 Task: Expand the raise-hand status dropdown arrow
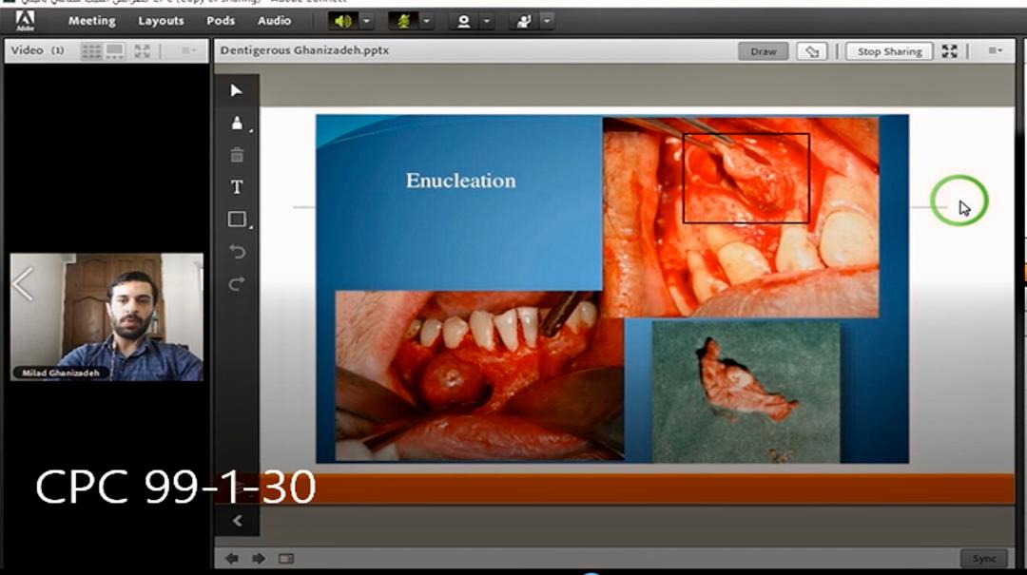click(x=546, y=21)
